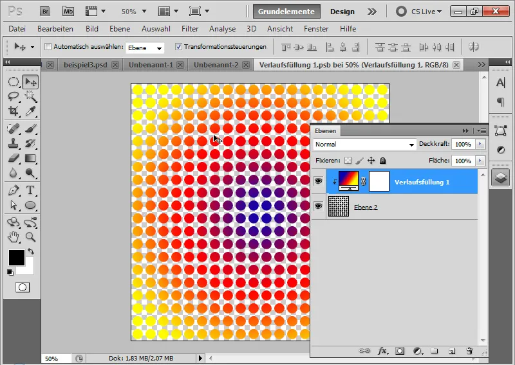Click the gradient fill layer thumbnail
515x365 pixels.
(348, 181)
